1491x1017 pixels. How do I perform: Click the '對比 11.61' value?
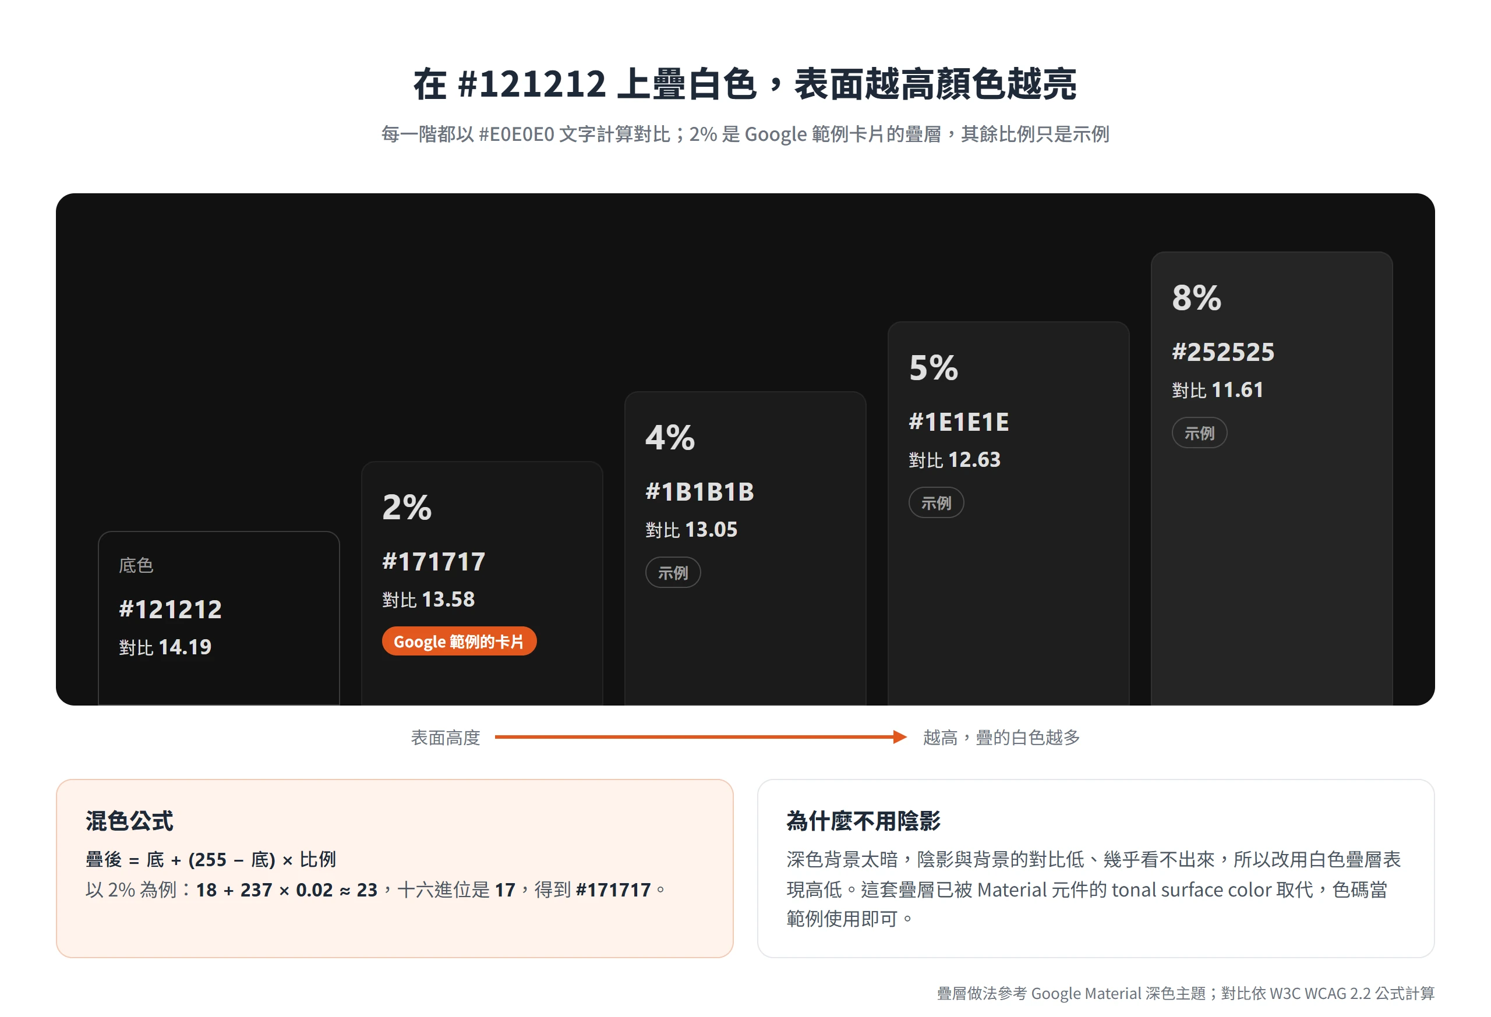click(x=1218, y=390)
